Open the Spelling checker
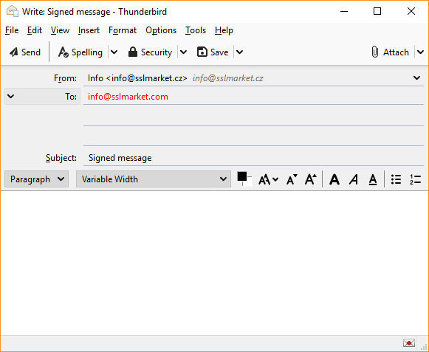Viewport: 429px width, 352px height. click(80, 52)
